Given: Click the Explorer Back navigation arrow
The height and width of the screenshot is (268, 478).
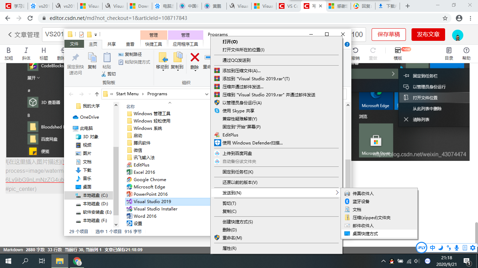Looking at the screenshot, I should click(x=71, y=94).
